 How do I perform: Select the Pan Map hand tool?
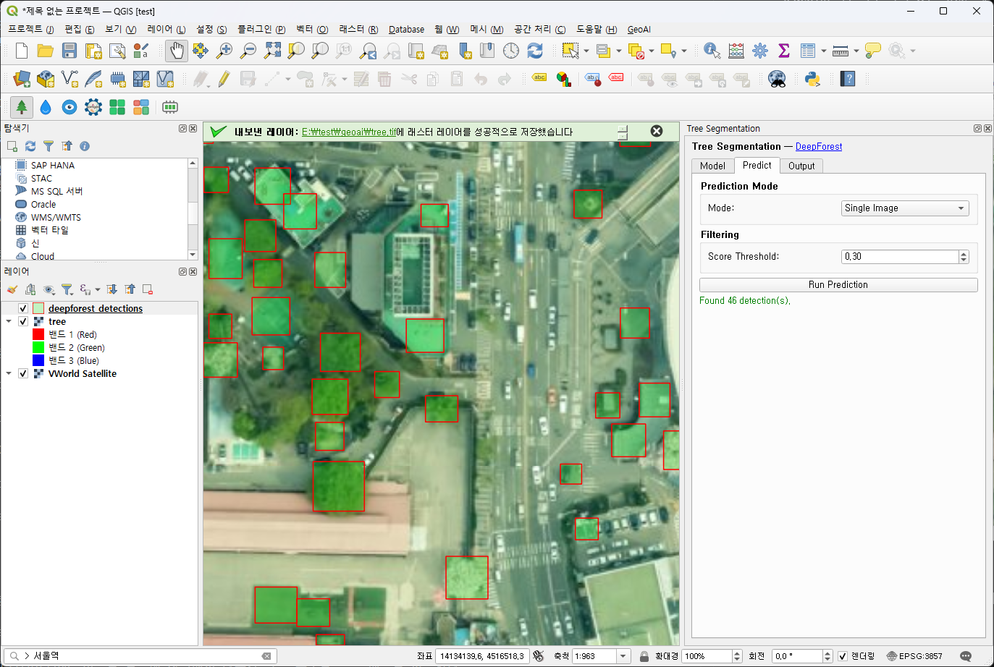(x=177, y=51)
